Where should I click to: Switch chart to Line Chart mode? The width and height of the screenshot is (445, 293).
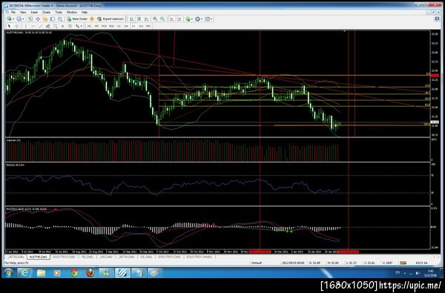click(146, 19)
